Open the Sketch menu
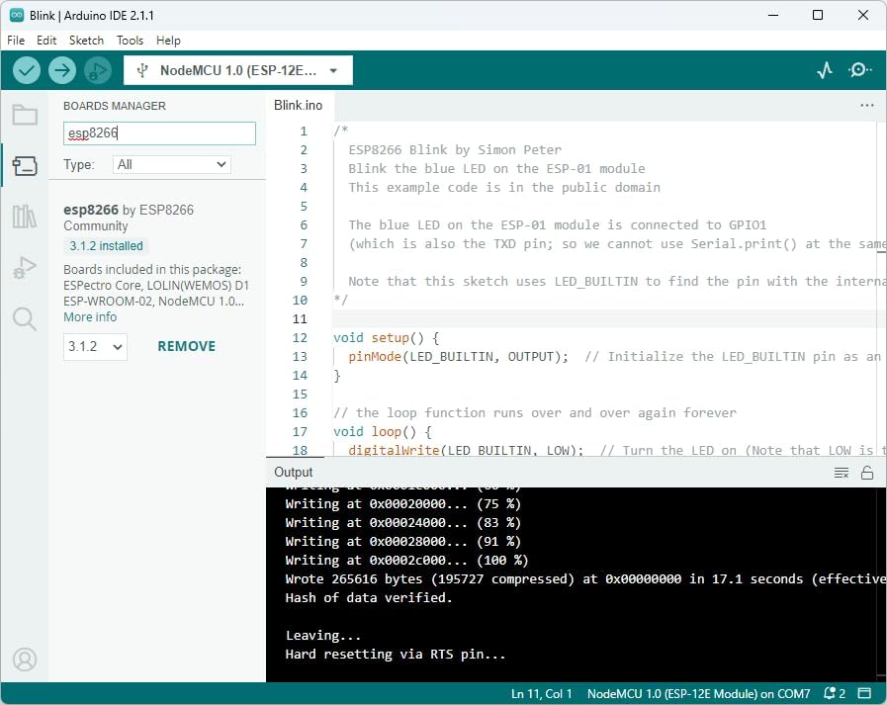Viewport: 887px width, 705px height. (87, 41)
